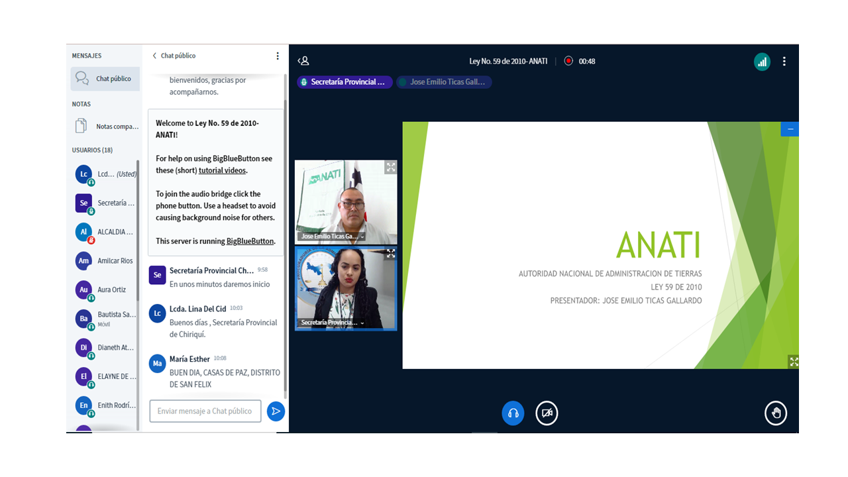
Task: Click Secretaría Provincial webcam video
Action: (x=346, y=288)
